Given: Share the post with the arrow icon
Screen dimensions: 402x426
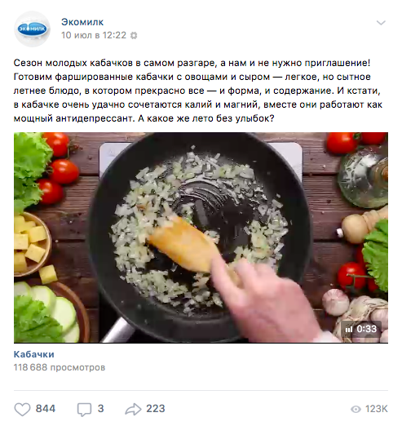Looking at the screenshot, I should 133,409.
